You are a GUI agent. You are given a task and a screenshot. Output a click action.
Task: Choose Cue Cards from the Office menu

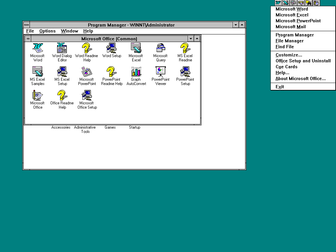pos(286,67)
